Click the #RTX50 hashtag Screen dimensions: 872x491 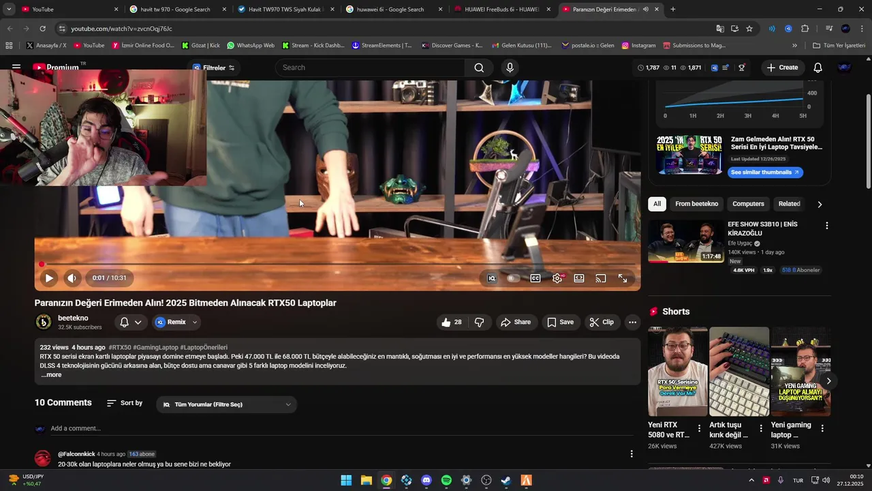coord(120,347)
